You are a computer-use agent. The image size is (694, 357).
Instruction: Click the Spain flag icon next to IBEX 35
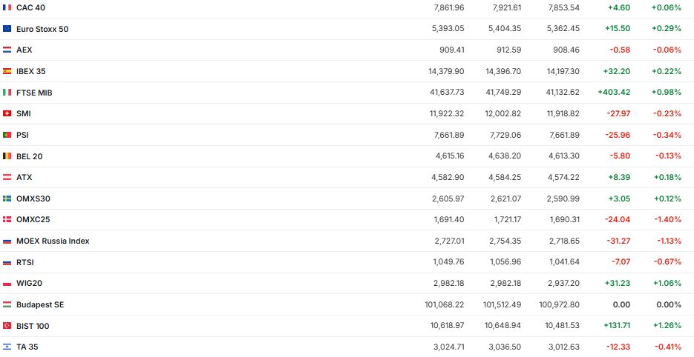7,71
